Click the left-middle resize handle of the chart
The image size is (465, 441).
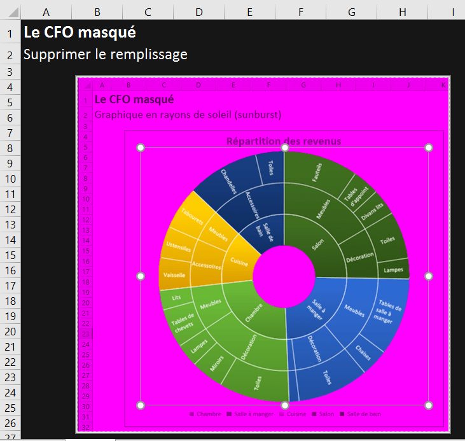click(141, 276)
